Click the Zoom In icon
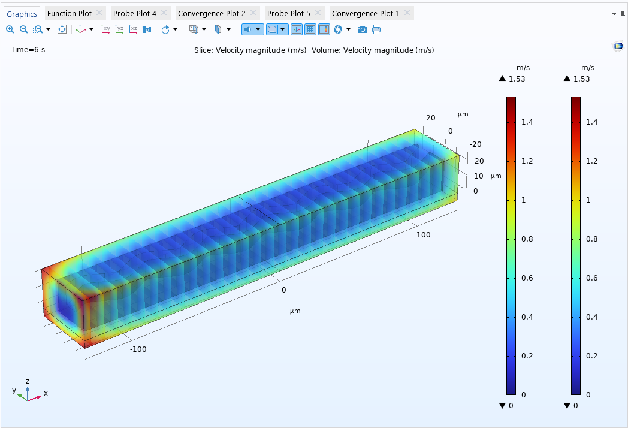The width and height of the screenshot is (628, 428). click(x=10, y=29)
